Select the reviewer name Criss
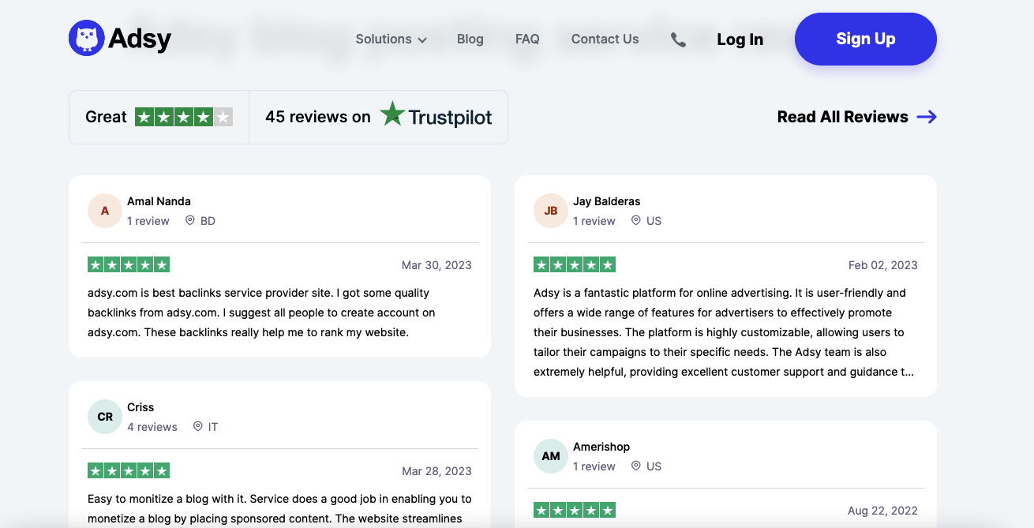 (140, 407)
